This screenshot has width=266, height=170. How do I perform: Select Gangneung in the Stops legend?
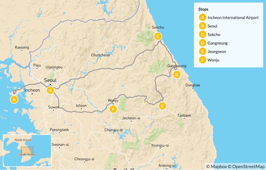[217, 43]
